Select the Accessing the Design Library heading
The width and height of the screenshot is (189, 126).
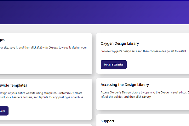pyautogui.click(x=125, y=85)
